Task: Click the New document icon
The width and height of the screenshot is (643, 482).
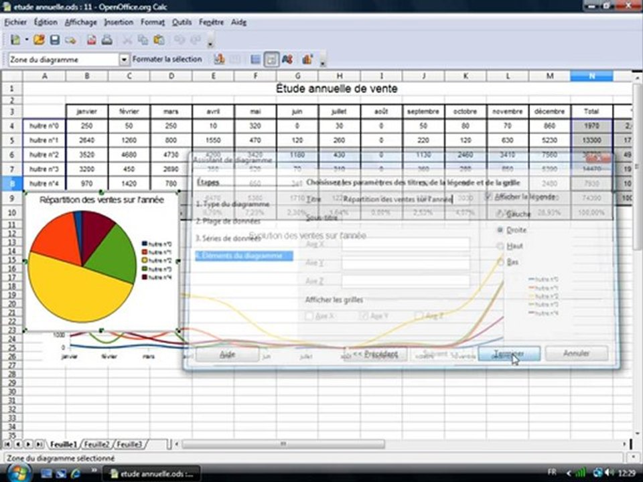Action: (x=15, y=39)
